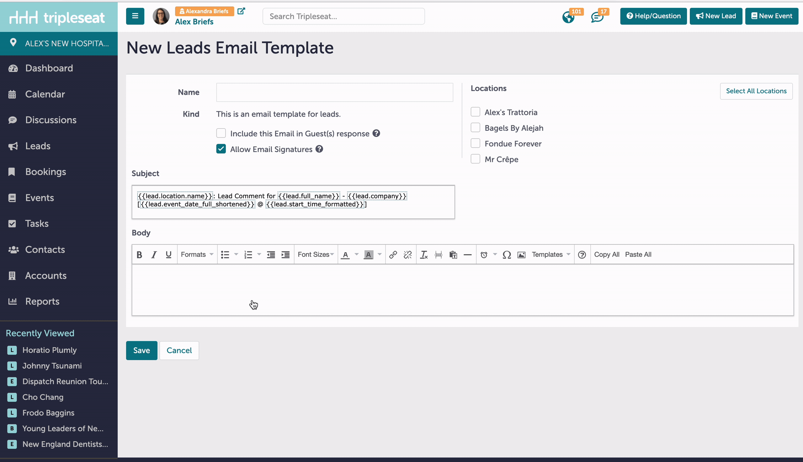Click the Clear formatting icon

click(x=423, y=255)
